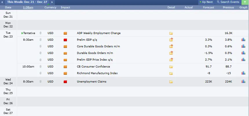Screen dimensions: 249x116
Task: Open the This Week date range selector
Action: point(27,2)
